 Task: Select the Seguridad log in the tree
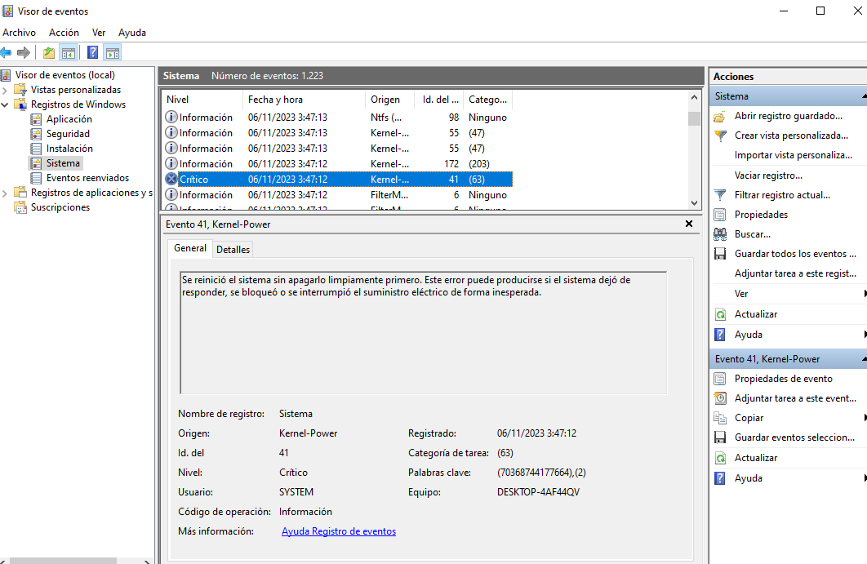pyautogui.click(x=68, y=134)
